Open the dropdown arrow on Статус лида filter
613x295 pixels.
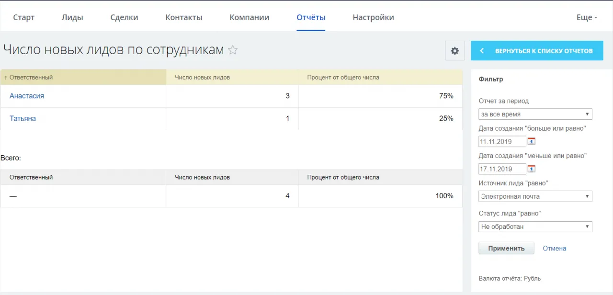(588, 226)
